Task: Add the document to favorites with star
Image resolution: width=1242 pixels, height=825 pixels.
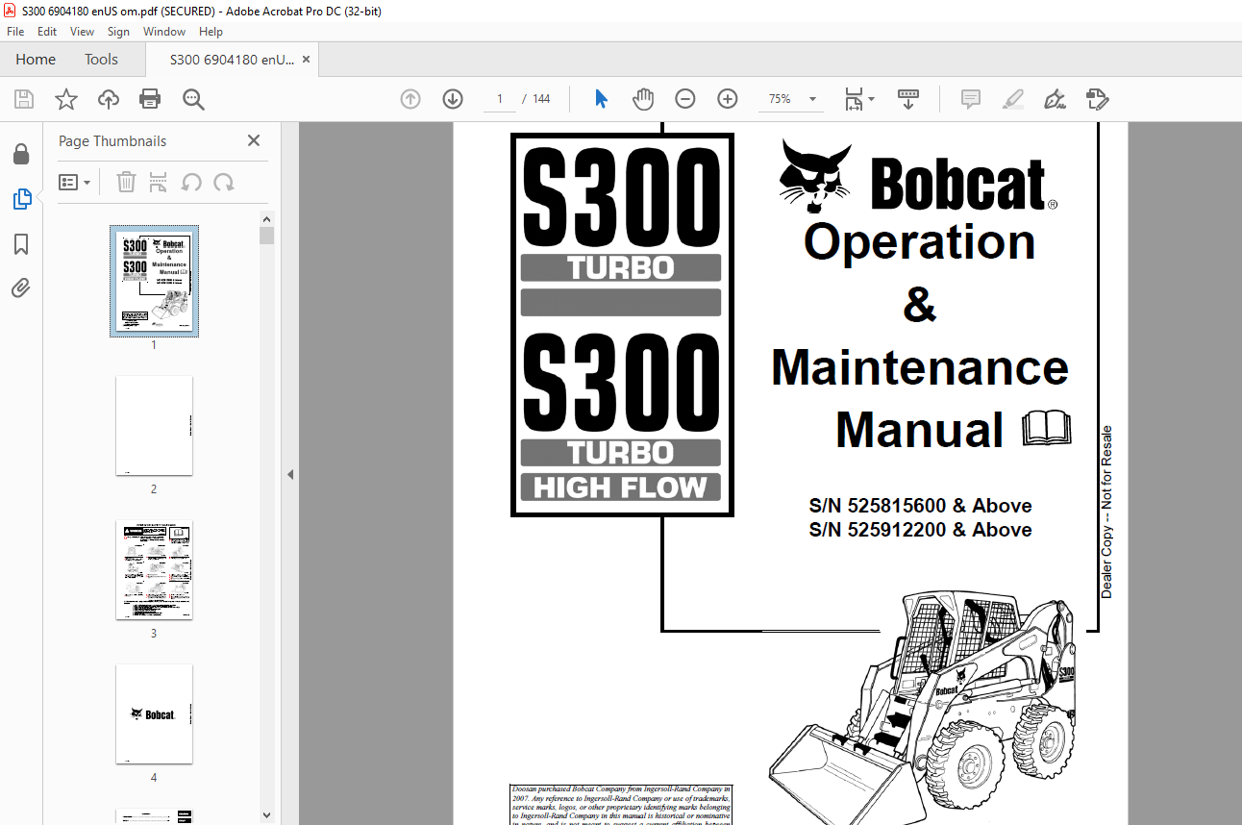Action: [x=65, y=99]
